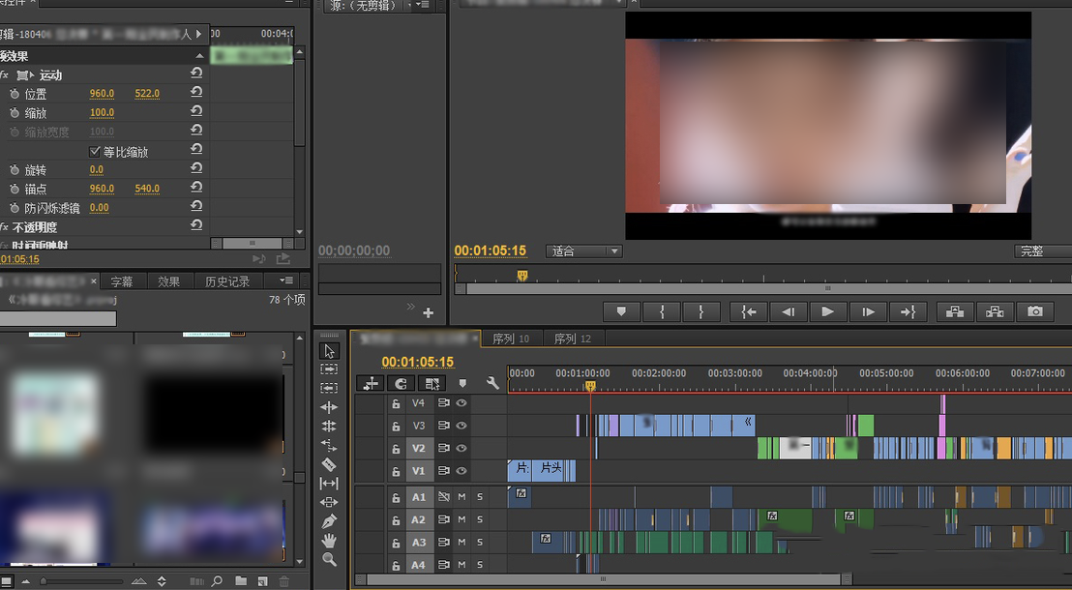The height and width of the screenshot is (590, 1072).
Task: Open the 历史记录 history tab
Action: pyautogui.click(x=227, y=281)
